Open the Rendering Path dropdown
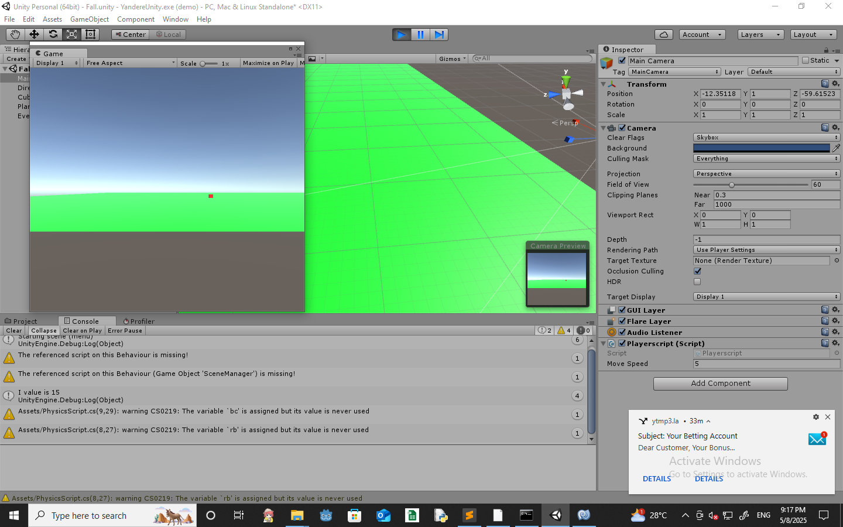Viewport: 843px width, 527px height. point(767,250)
